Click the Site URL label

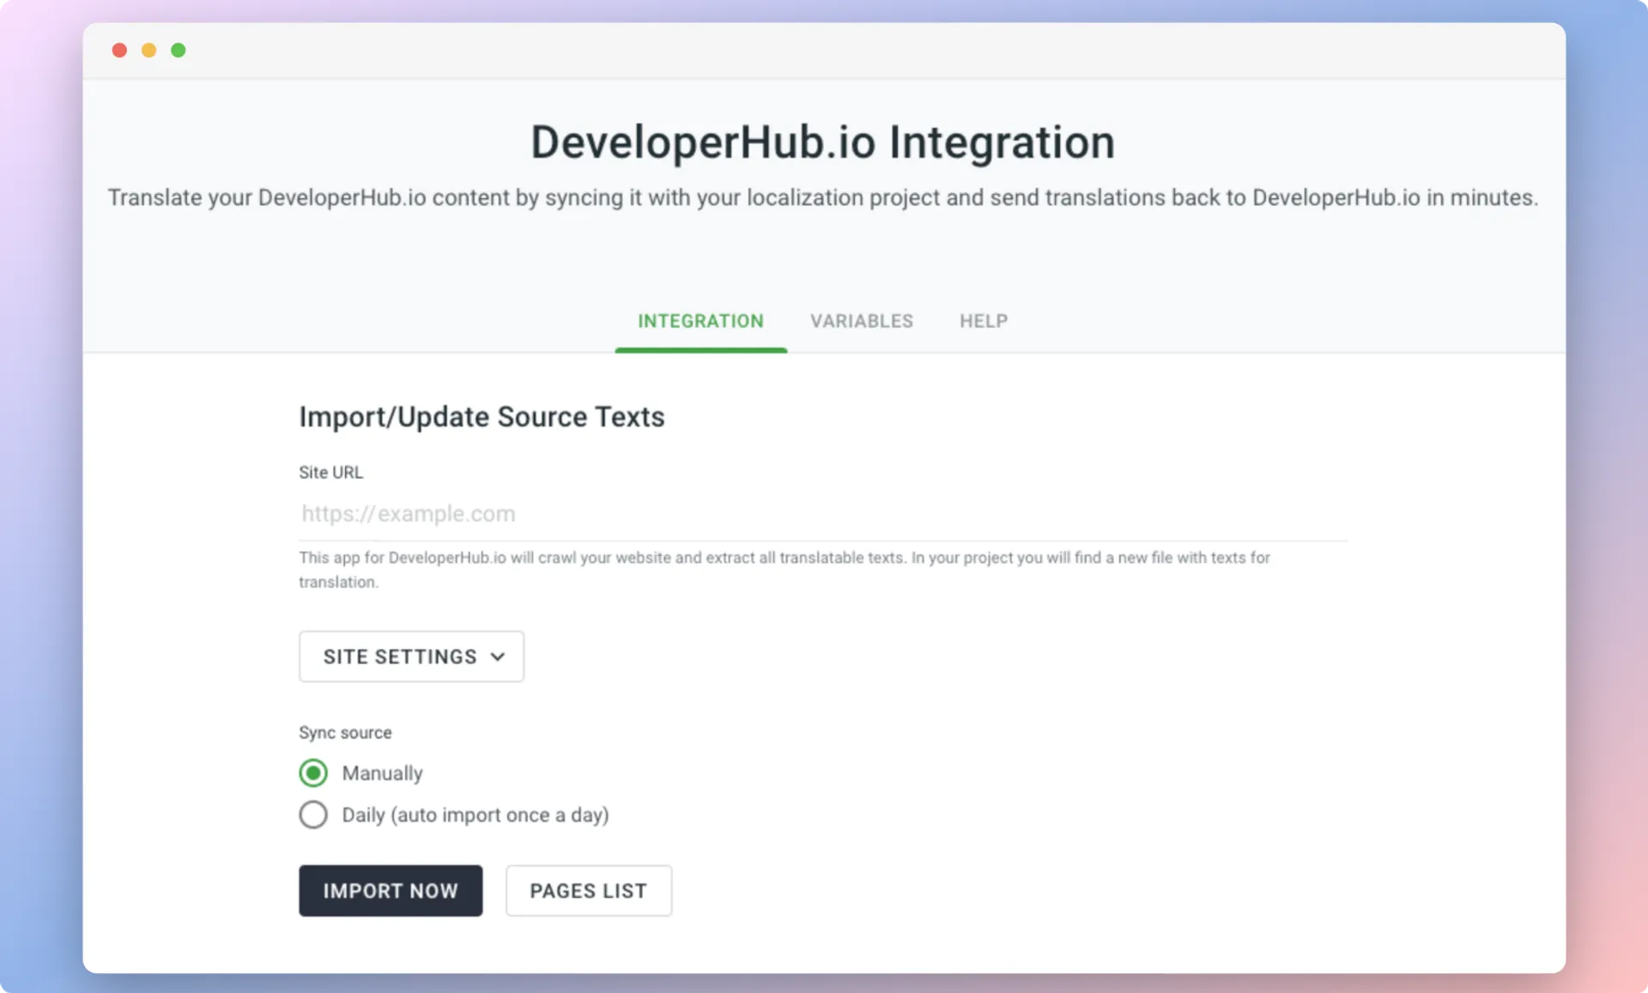[330, 472]
